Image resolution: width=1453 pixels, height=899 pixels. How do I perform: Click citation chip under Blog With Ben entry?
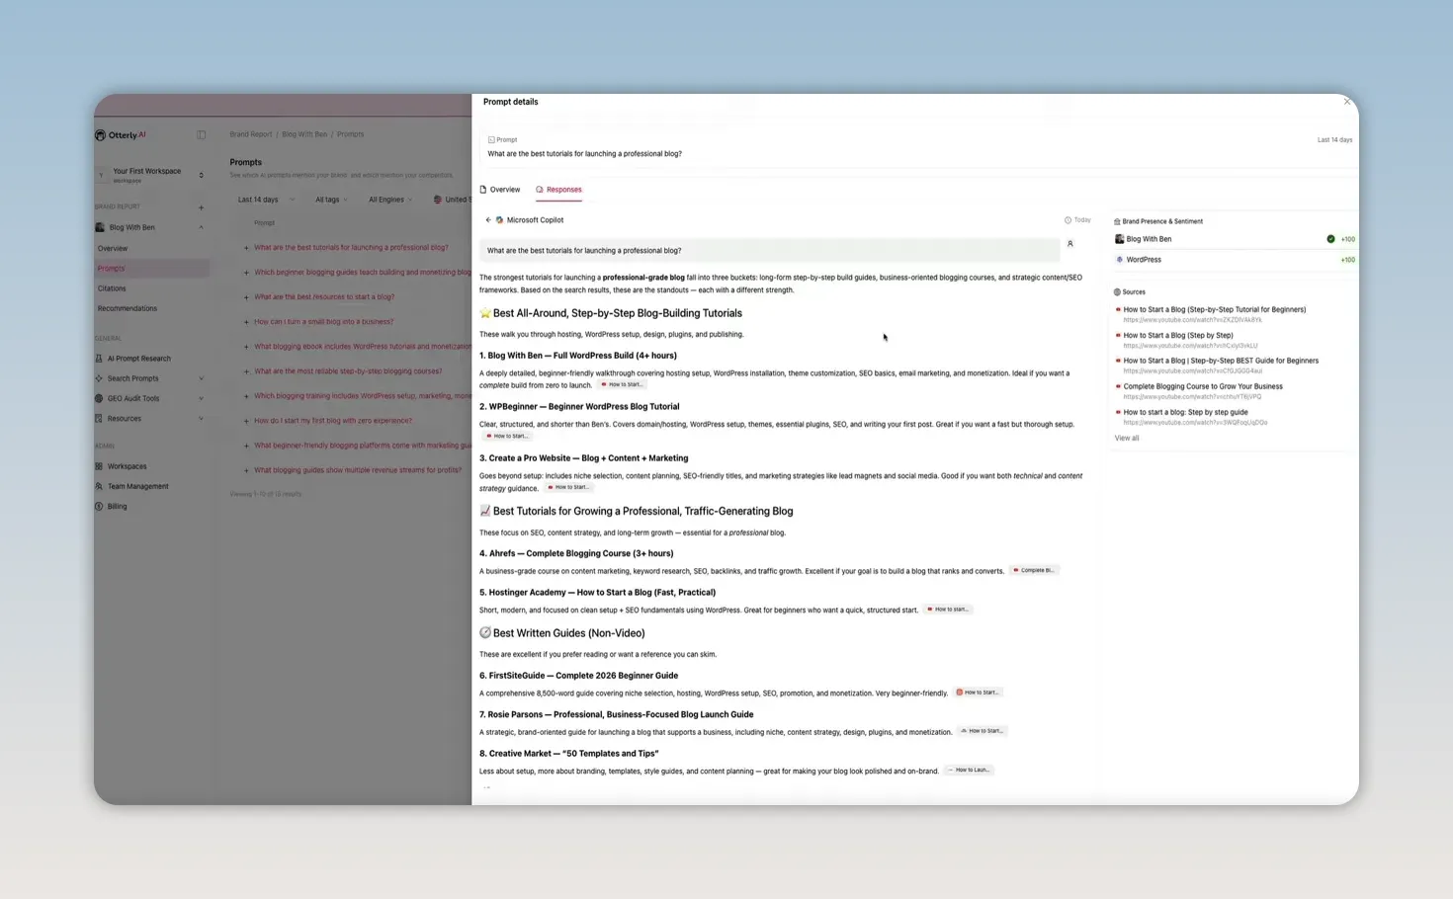622,385
